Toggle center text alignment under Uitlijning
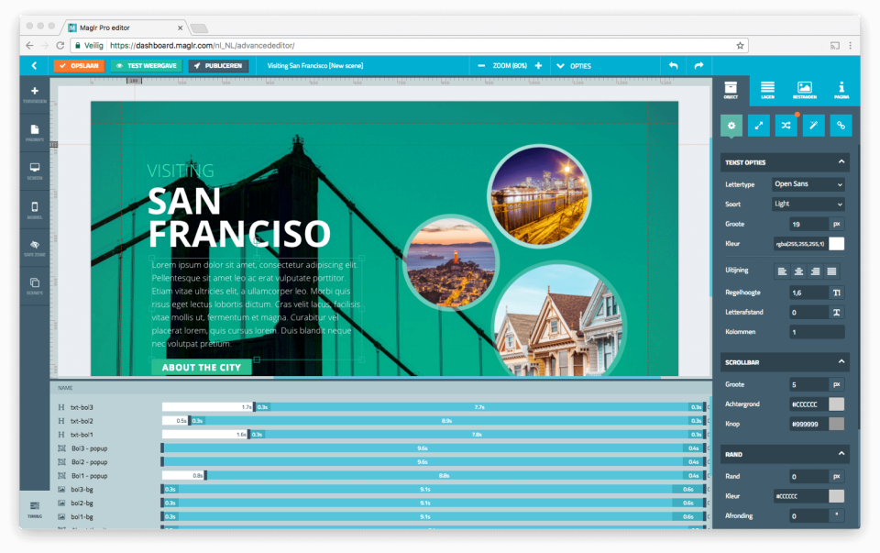 tap(798, 271)
